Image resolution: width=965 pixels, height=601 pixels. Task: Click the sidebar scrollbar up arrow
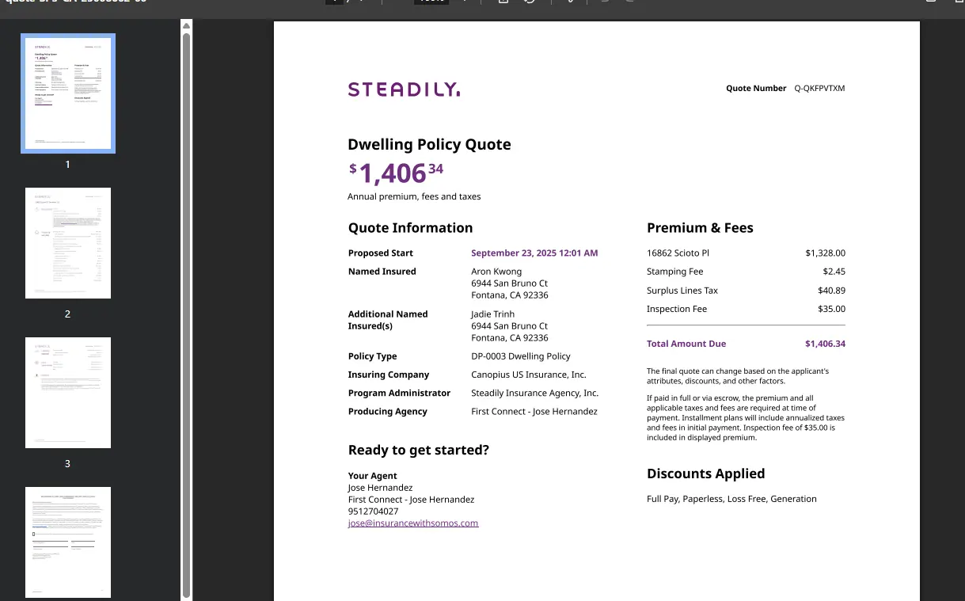[187, 25]
